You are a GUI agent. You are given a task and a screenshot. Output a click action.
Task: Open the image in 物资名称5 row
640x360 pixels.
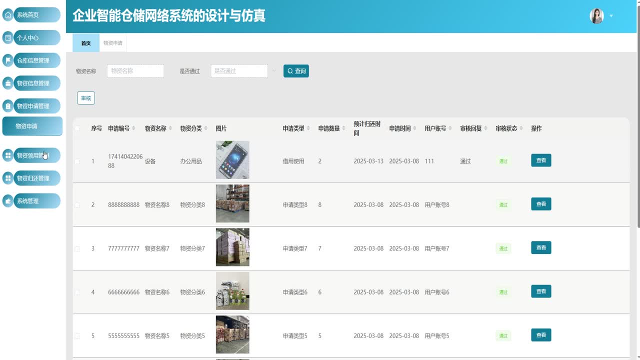[x=232, y=334]
